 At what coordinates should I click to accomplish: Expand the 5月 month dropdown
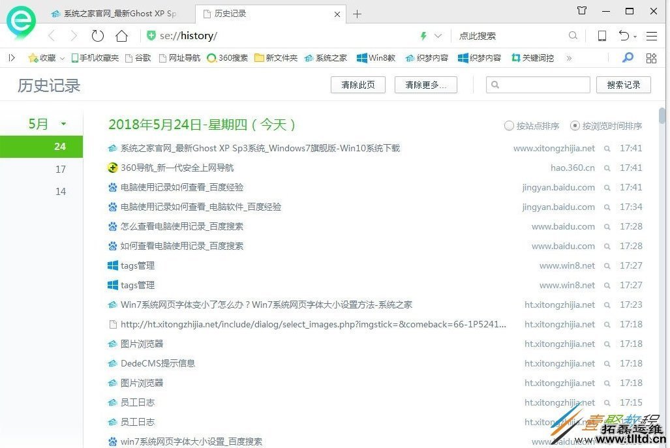(x=63, y=123)
